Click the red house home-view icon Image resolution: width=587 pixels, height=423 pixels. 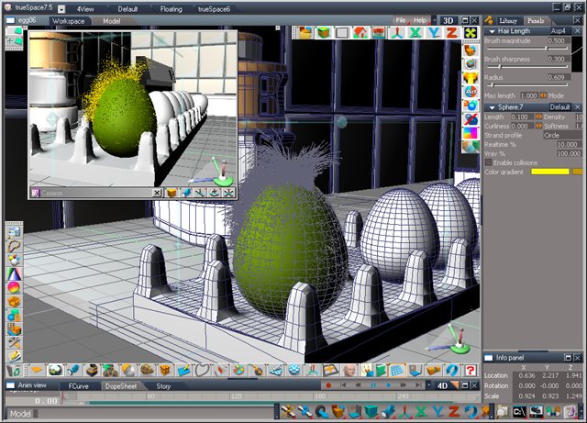pos(360,32)
